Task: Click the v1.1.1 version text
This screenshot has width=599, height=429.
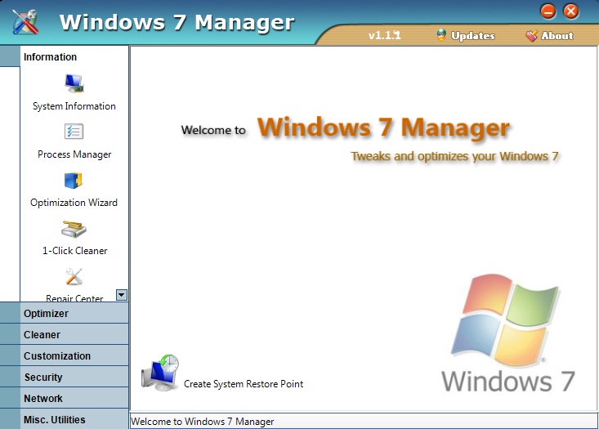Action: click(x=385, y=35)
